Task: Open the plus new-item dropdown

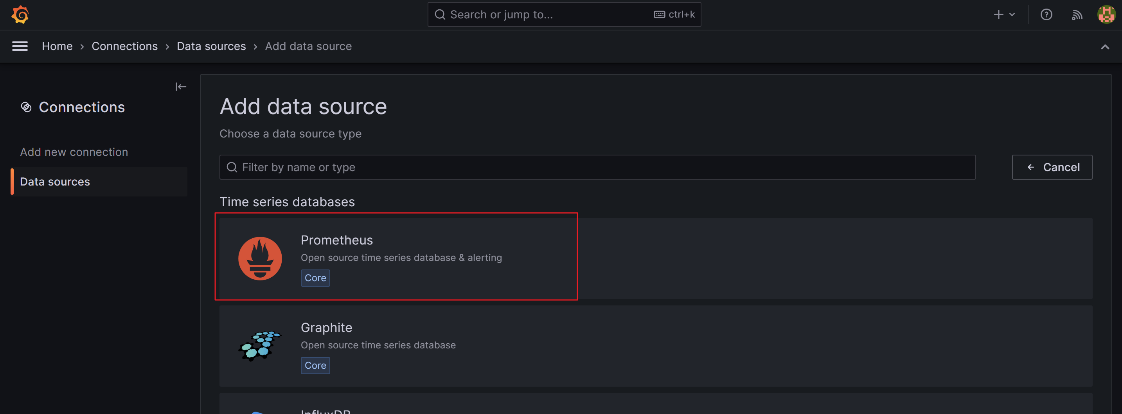Action: click(x=1004, y=14)
